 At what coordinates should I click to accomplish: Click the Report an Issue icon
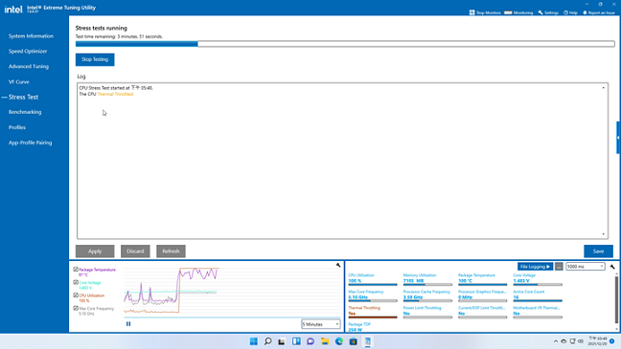click(585, 12)
